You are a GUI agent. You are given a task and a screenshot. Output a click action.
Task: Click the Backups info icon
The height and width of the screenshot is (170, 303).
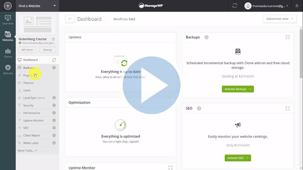click(206, 37)
